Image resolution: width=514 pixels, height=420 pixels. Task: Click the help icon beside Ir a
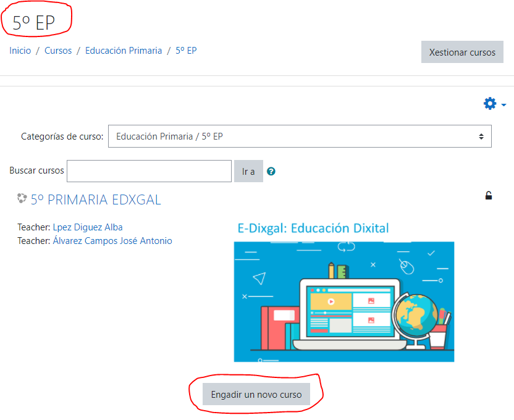click(271, 172)
